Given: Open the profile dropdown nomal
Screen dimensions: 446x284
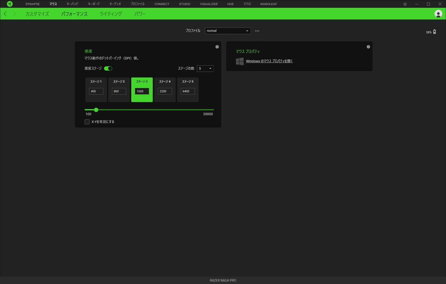Looking at the screenshot, I should 228,31.
